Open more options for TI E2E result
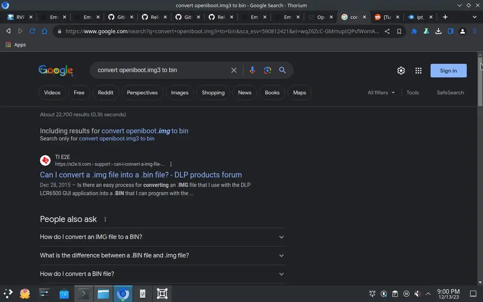This screenshot has height=302, width=483. (x=171, y=164)
